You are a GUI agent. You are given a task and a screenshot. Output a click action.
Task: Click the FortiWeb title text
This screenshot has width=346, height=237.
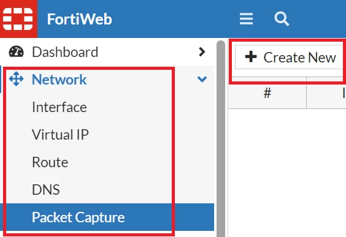pos(79,19)
